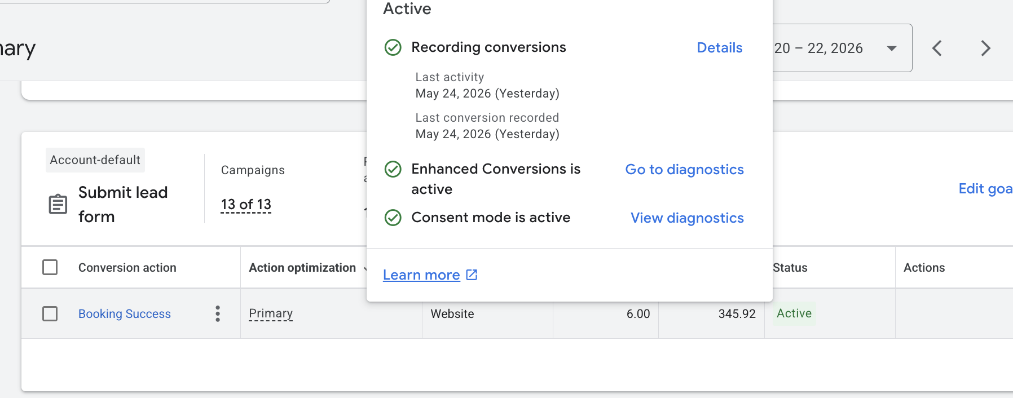Click the Actions column header
The image size is (1013, 398).
tap(924, 268)
